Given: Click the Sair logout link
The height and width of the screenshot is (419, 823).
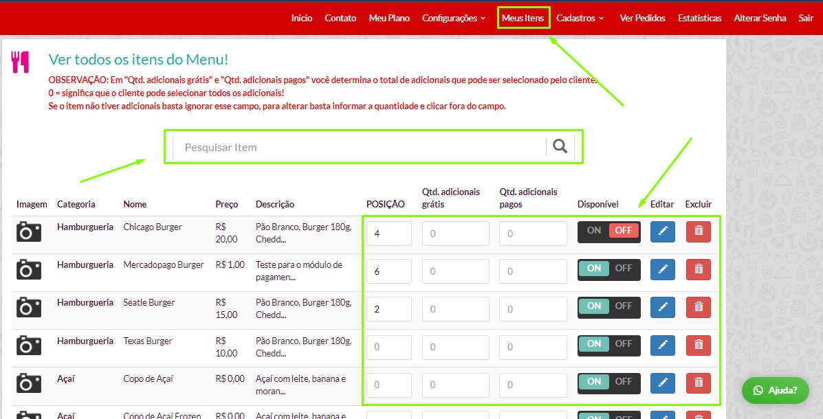Looking at the screenshot, I should (806, 18).
